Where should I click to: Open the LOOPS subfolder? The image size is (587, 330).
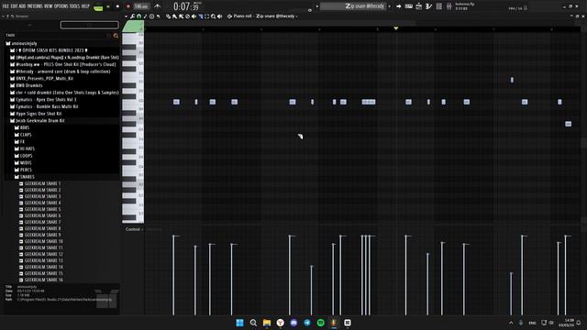click(x=23, y=156)
